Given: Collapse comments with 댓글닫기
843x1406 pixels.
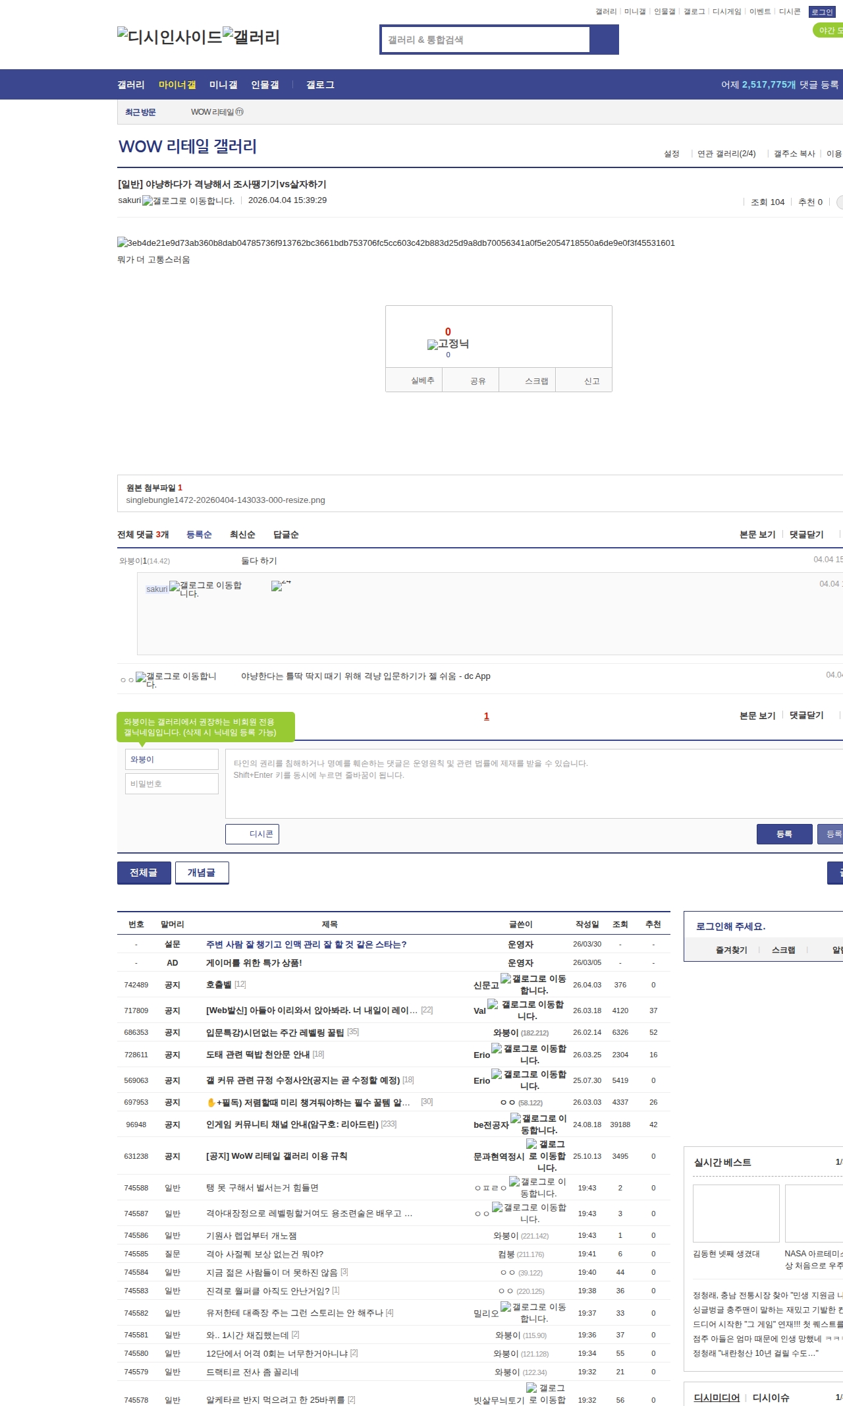Looking at the screenshot, I should click(x=806, y=535).
